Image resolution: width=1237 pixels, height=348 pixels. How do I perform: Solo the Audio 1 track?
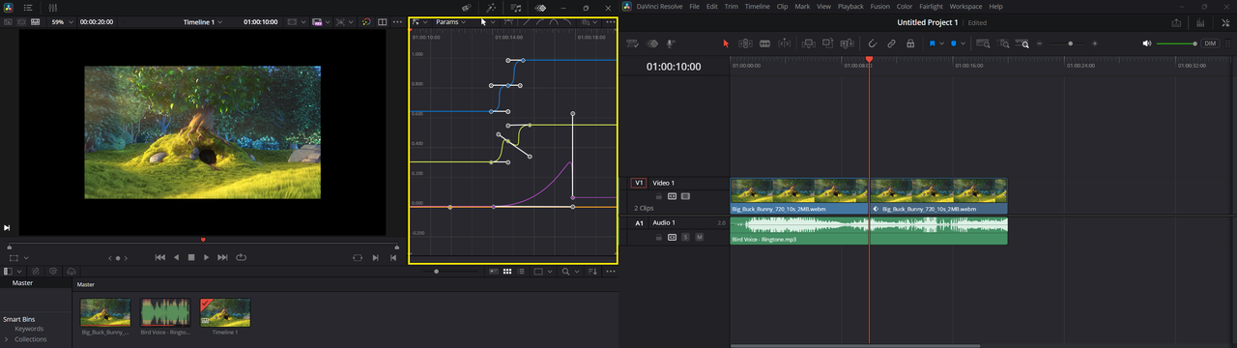click(685, 237)
